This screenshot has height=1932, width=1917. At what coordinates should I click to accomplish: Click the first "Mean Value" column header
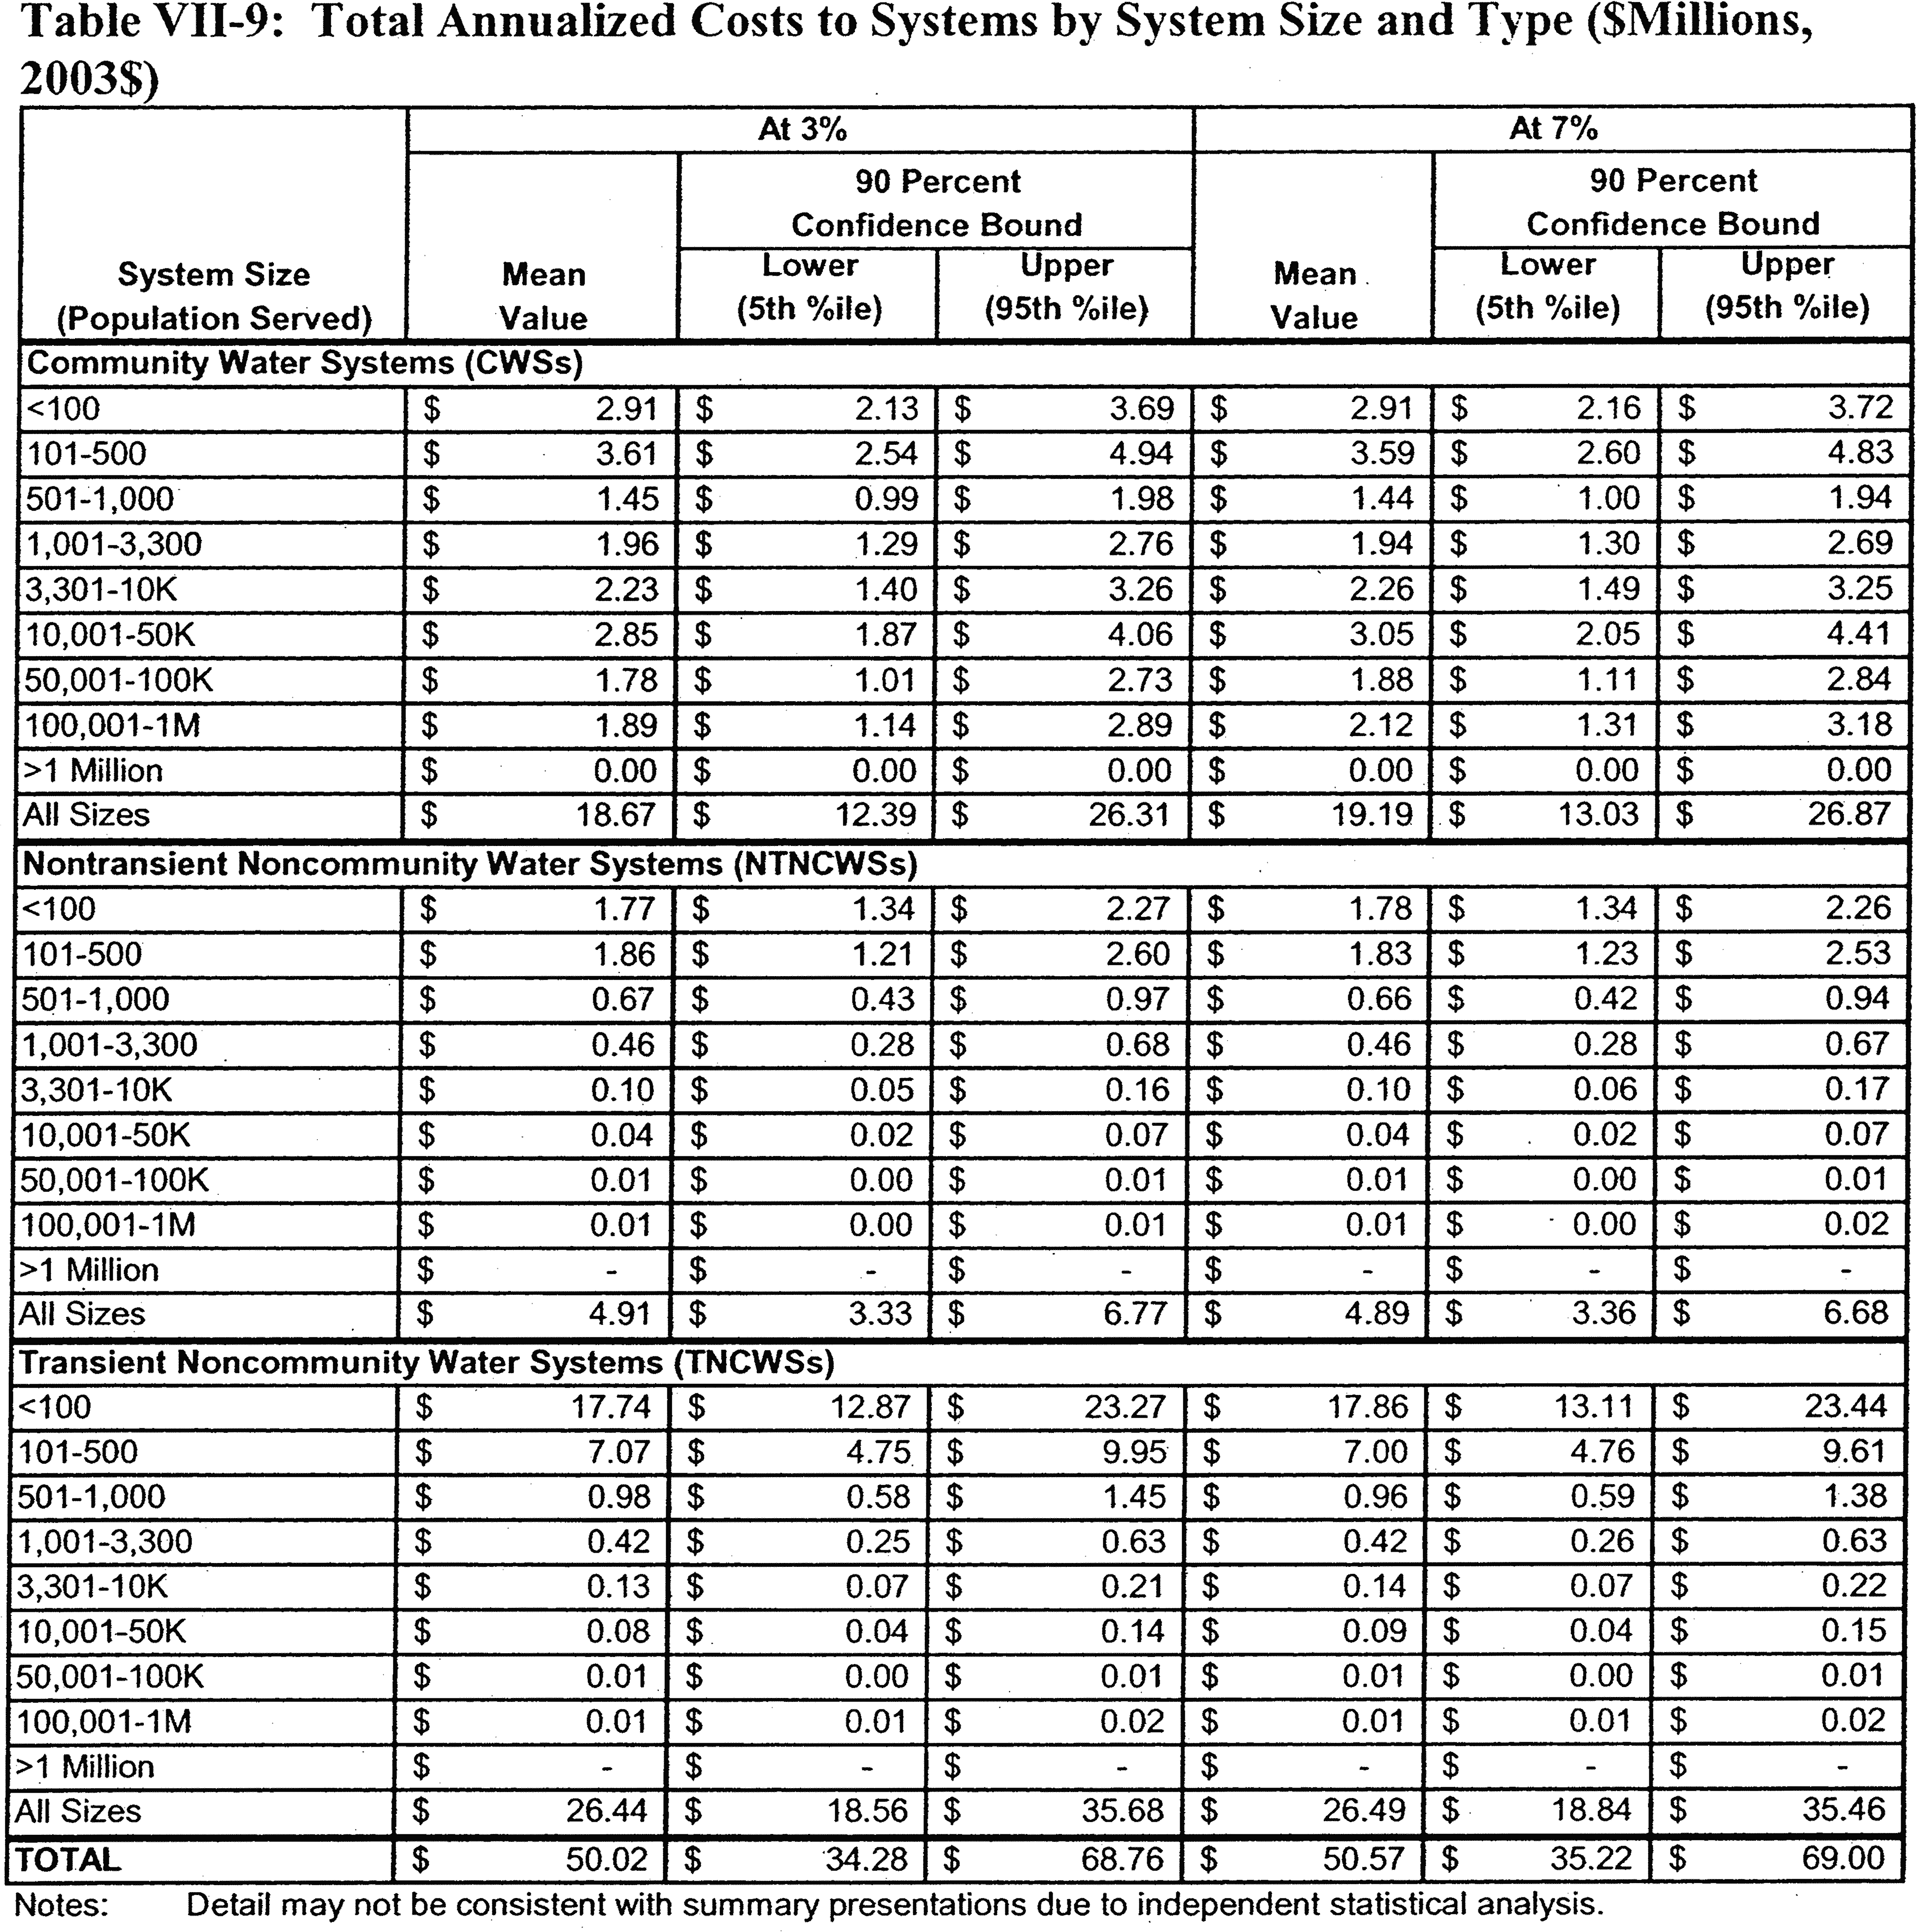543,296
